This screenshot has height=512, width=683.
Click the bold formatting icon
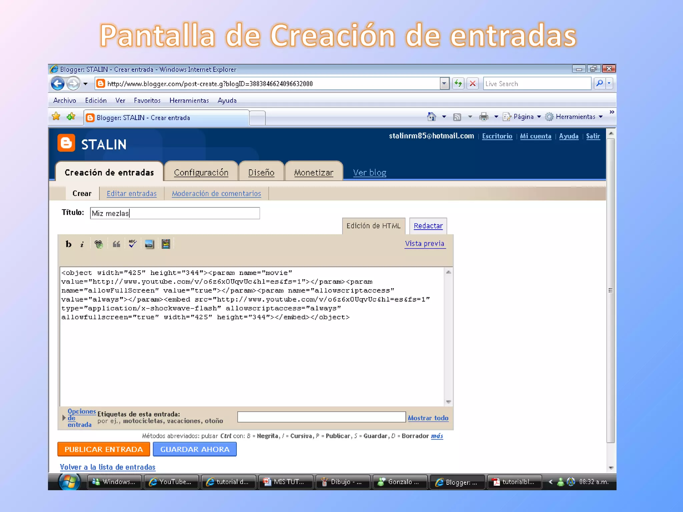[x=68, y=244]
